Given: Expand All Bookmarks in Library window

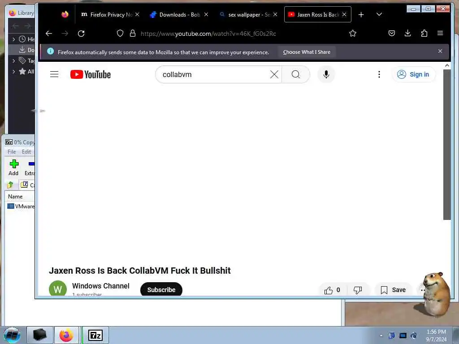Looking at the screenshot, I should [x=13, y=72].
